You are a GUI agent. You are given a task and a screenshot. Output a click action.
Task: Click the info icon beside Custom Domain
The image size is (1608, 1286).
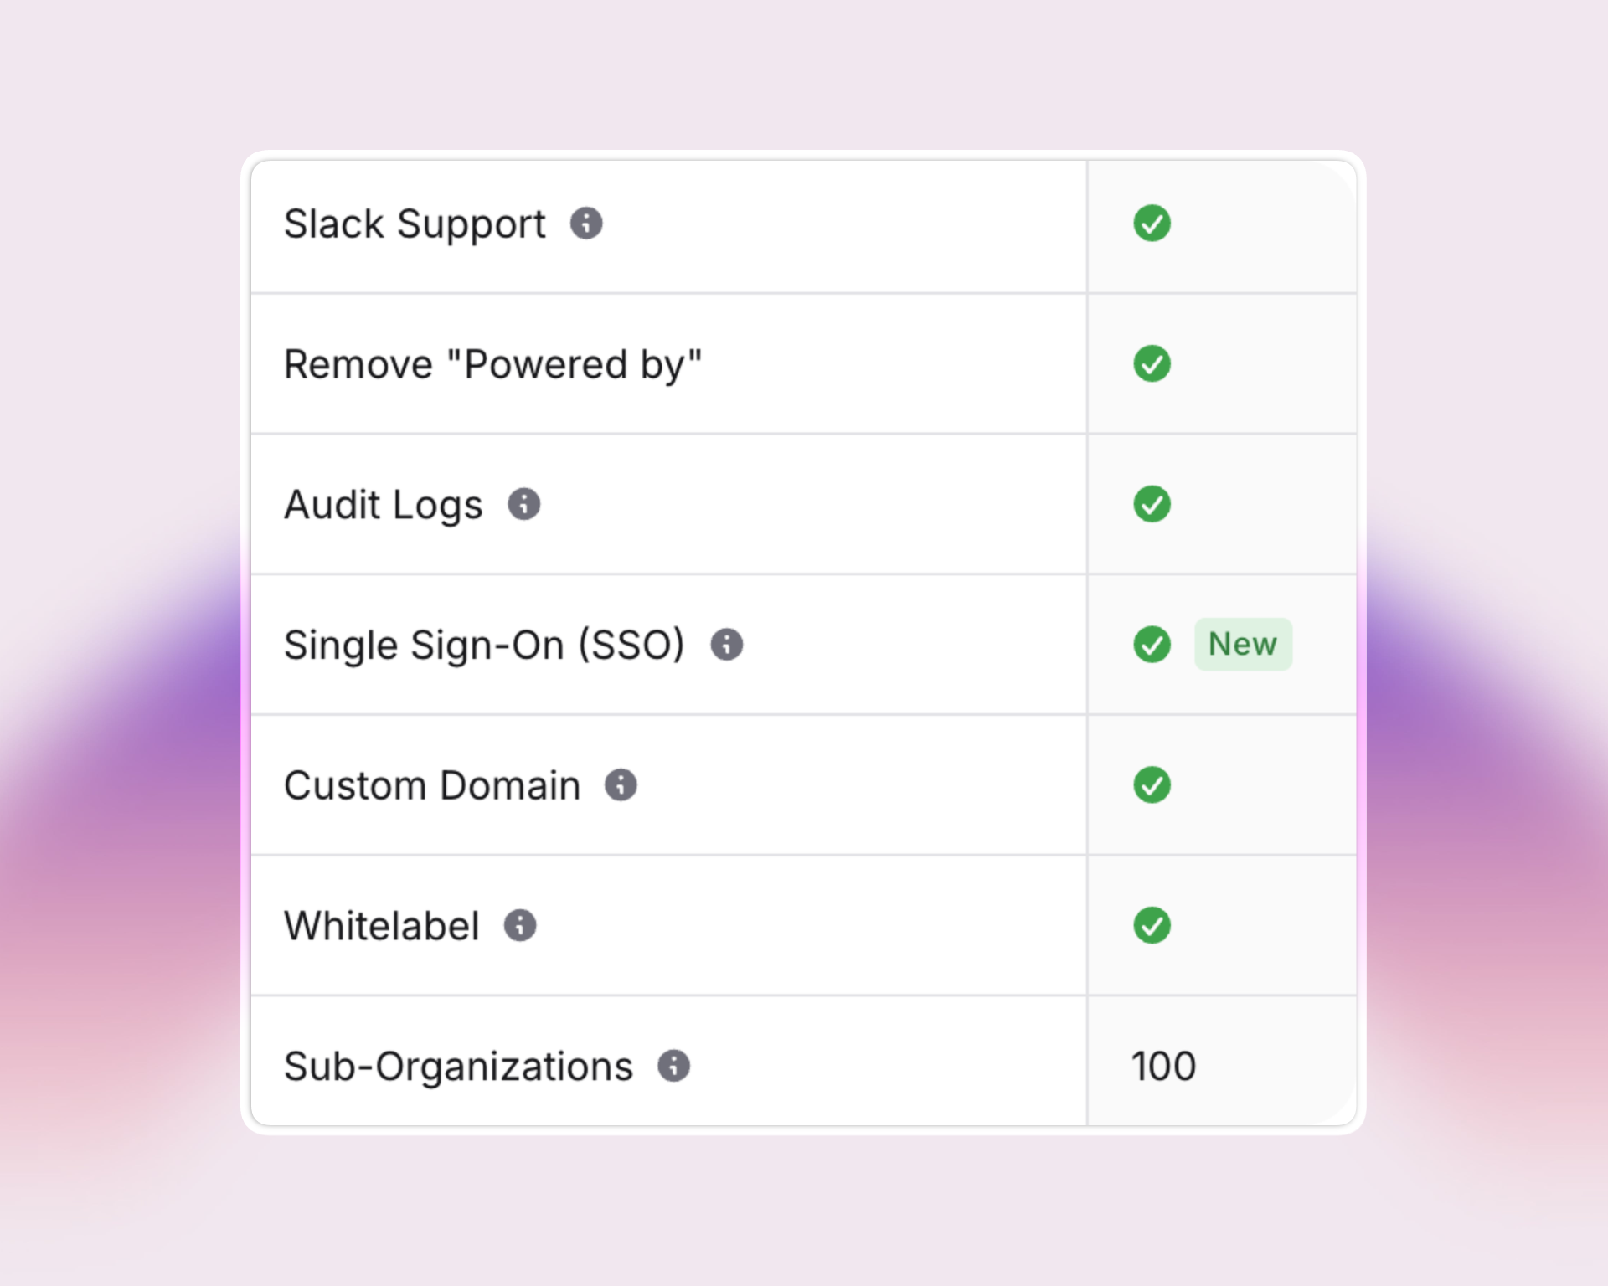click(x=621, y=785)
